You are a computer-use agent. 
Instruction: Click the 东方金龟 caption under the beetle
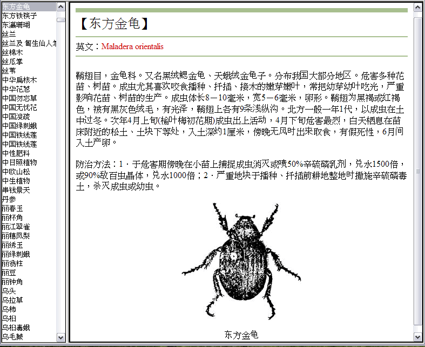click(241, 335)
